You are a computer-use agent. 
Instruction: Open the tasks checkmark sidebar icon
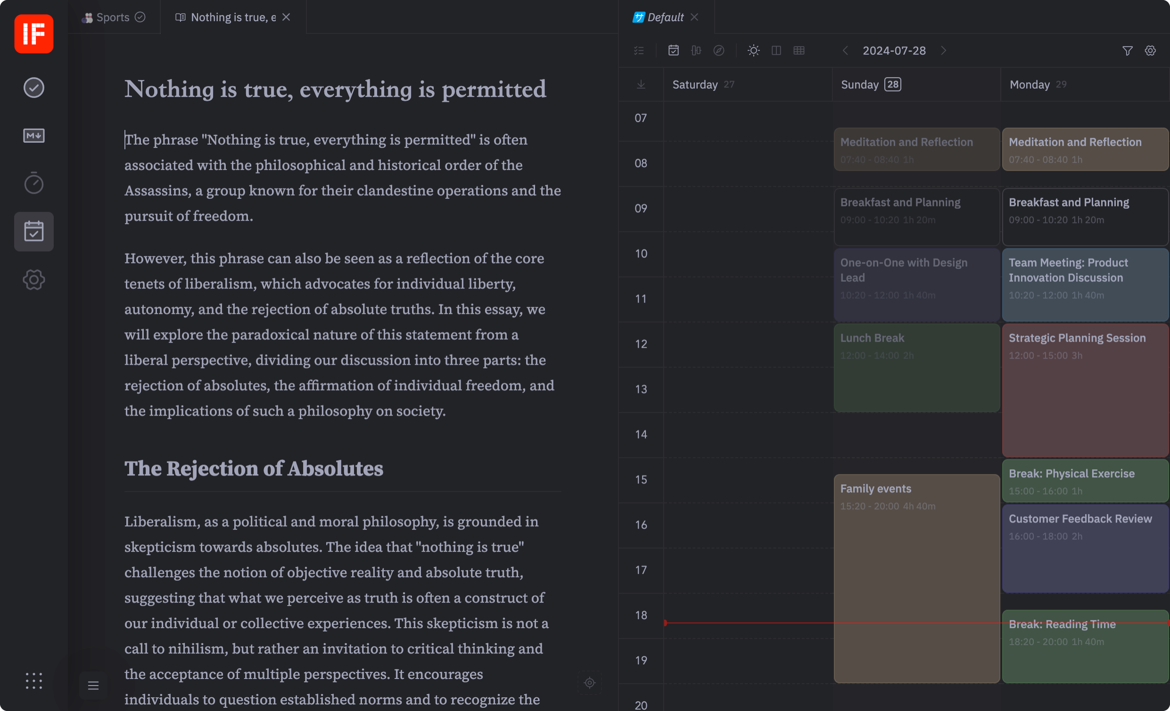[34, 88]
